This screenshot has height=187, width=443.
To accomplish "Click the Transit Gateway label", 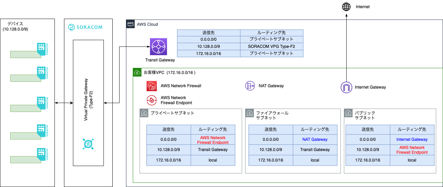I will pyautogui.click(x=160, y=60).
